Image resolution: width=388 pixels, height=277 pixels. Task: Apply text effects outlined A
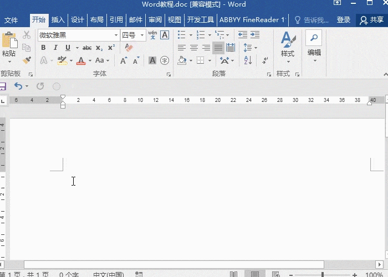[44, 60]
